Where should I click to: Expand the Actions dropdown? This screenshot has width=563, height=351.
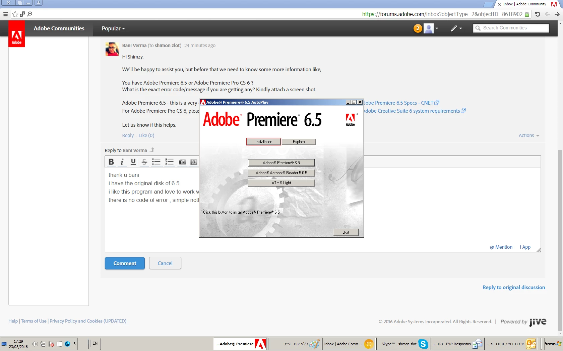pos(529,135)
